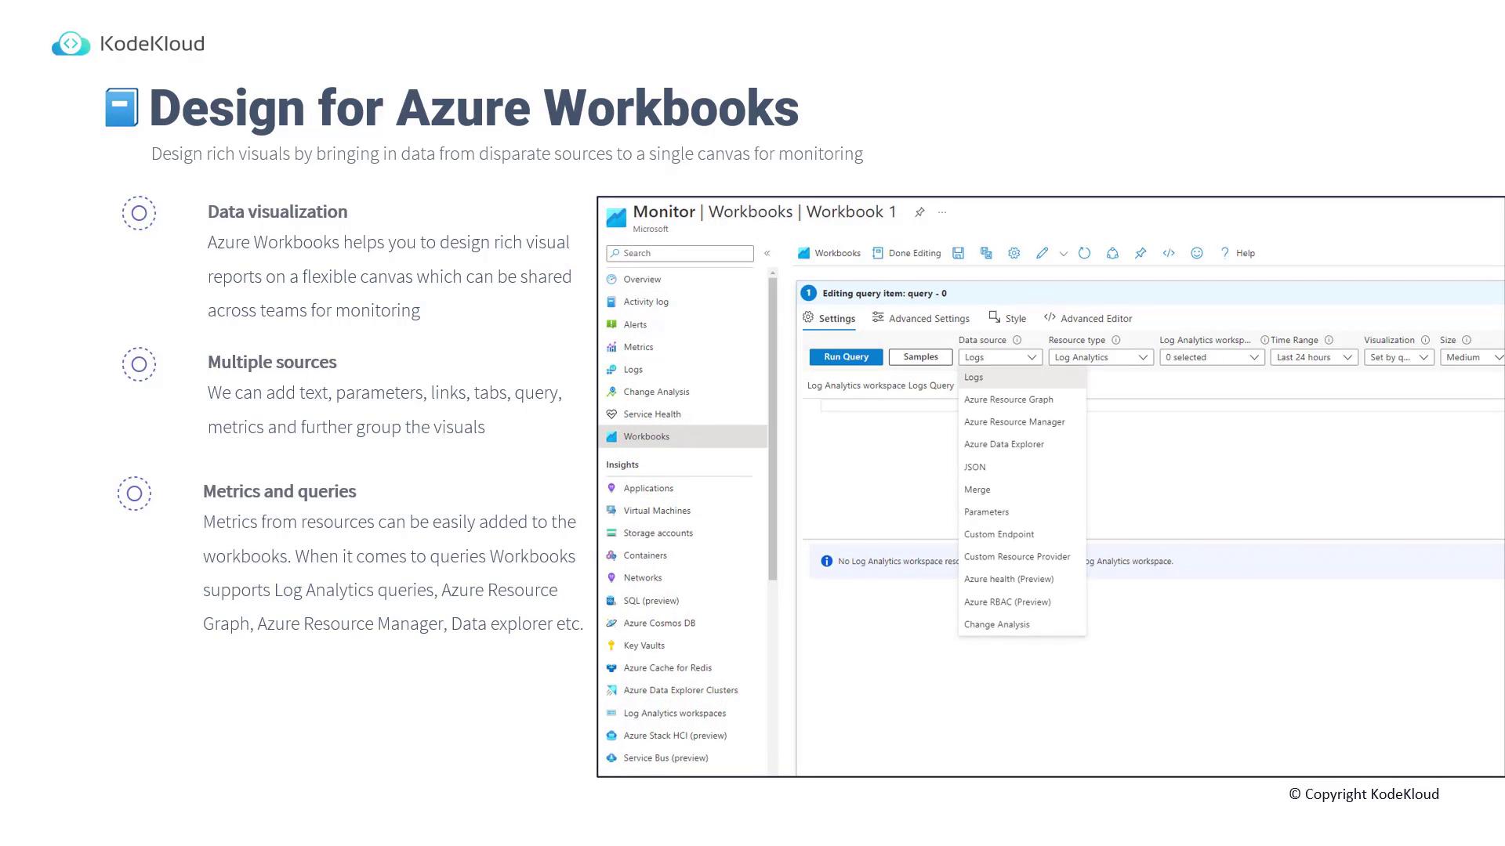Click the smiley feedback icon
This screenshot has height=846, width=1505.
(1197, 253)
